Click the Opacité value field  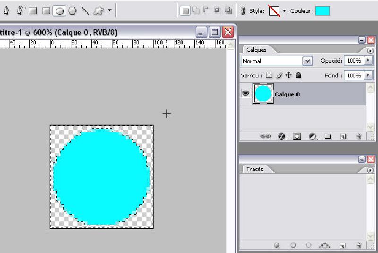pos(354,61)
